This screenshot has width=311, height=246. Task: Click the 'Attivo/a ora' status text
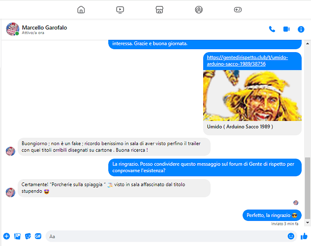(33, 32)
